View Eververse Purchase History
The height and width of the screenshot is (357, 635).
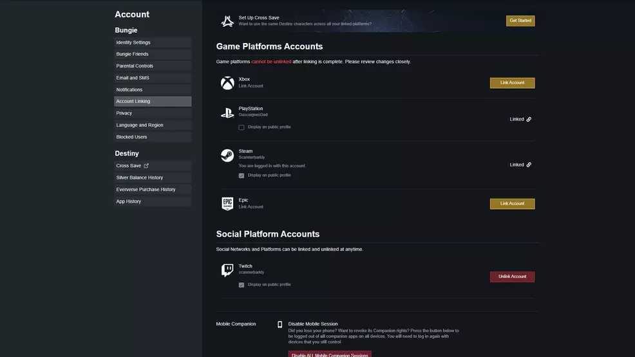pos(153,189)
